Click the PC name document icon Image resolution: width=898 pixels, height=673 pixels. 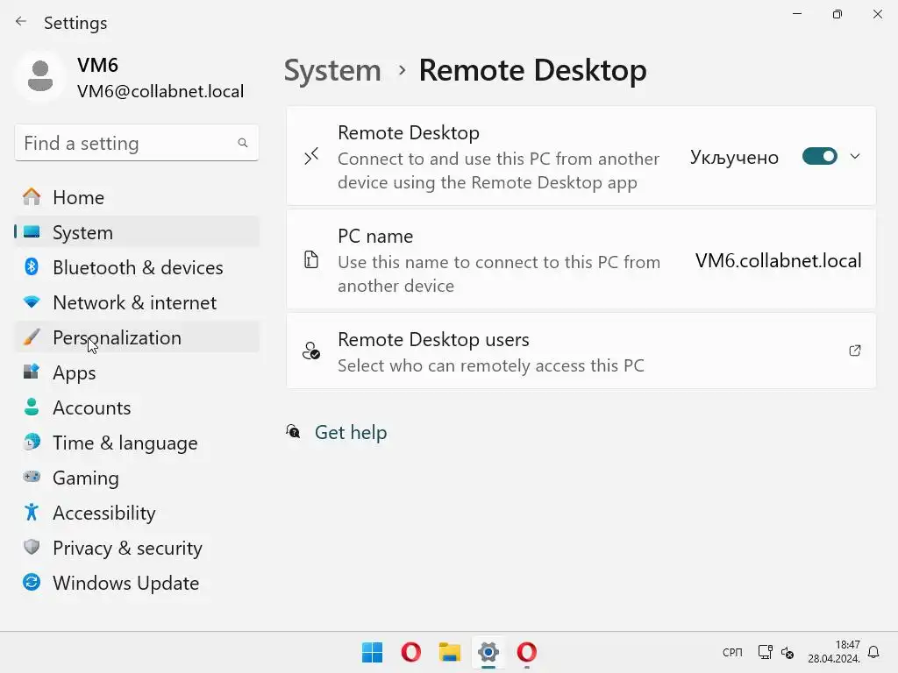click(311, 259)
